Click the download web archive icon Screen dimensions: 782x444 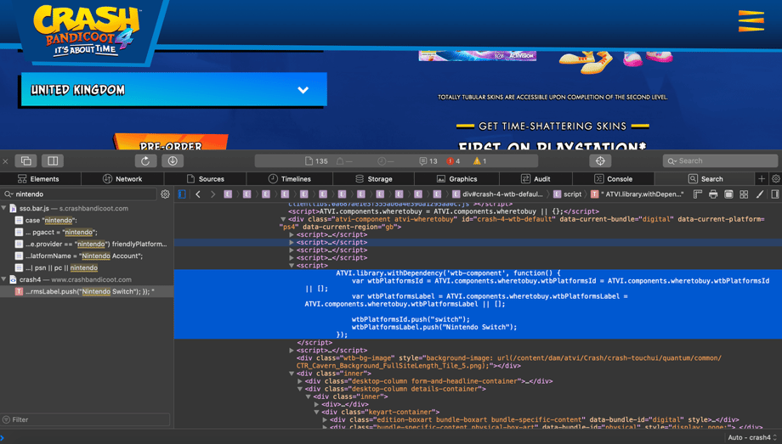173,161
